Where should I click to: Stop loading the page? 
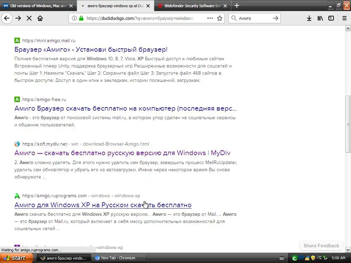point(29,18)
